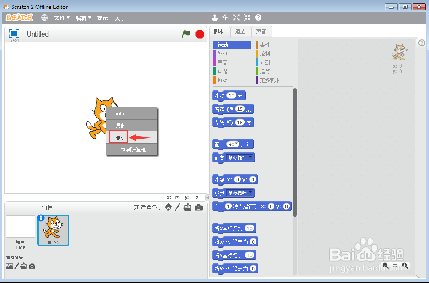429x283 pixels.
Task: Select the 事件 block category
Action: [265, 45]
